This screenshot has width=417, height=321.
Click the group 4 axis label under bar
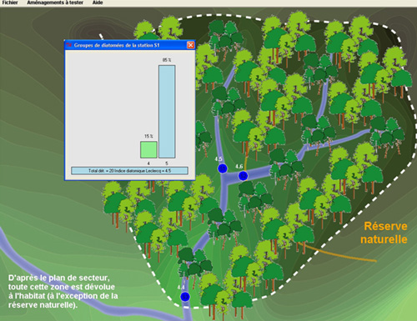[x=148, y=163]
